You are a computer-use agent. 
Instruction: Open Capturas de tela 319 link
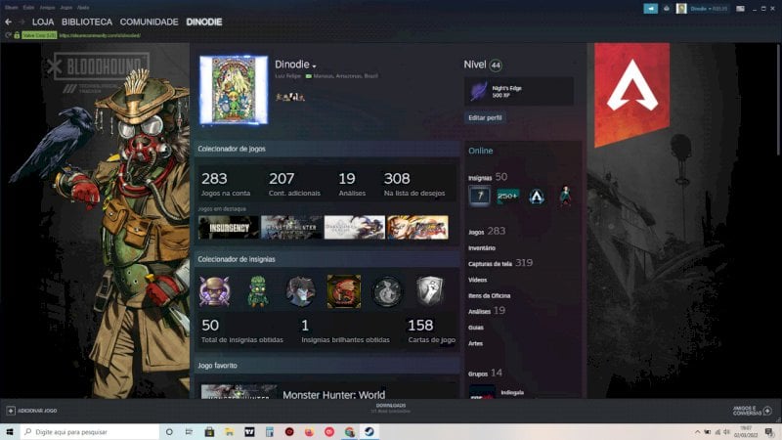[500, 263]
